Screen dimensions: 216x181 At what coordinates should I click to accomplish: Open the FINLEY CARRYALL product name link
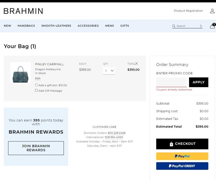coord(49,64)
